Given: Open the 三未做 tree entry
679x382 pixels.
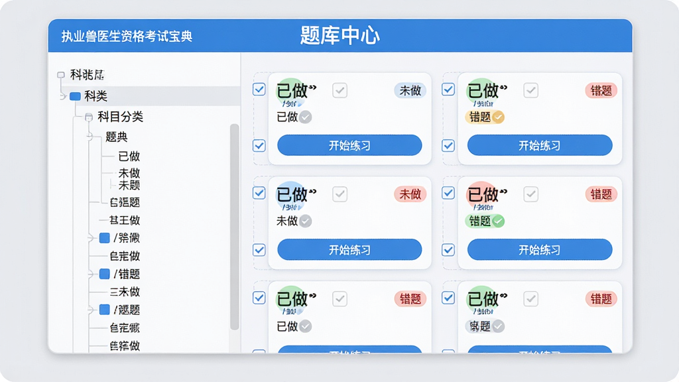Looking at the screenshot, I should (125, 292).
